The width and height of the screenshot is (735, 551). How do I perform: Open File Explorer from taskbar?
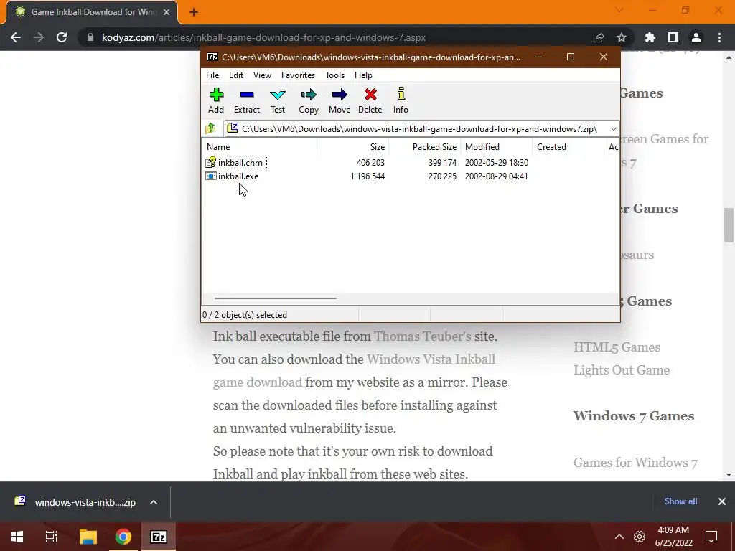88,537
